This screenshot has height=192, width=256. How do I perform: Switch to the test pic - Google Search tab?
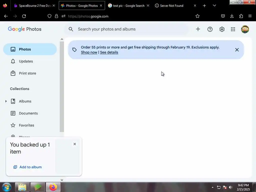(129, 5)
